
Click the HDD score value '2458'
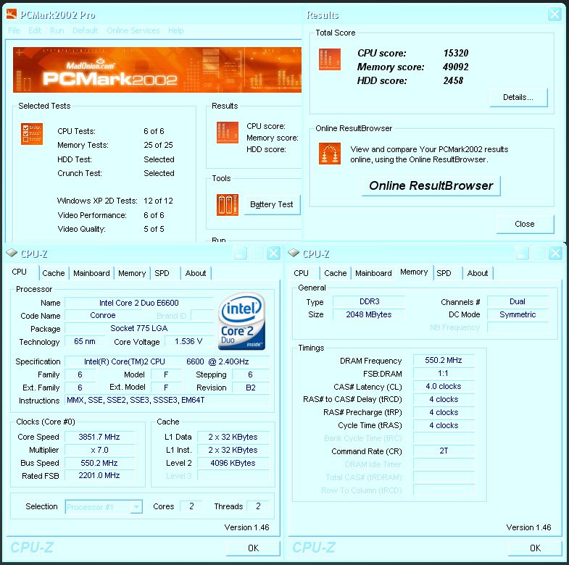453,81
